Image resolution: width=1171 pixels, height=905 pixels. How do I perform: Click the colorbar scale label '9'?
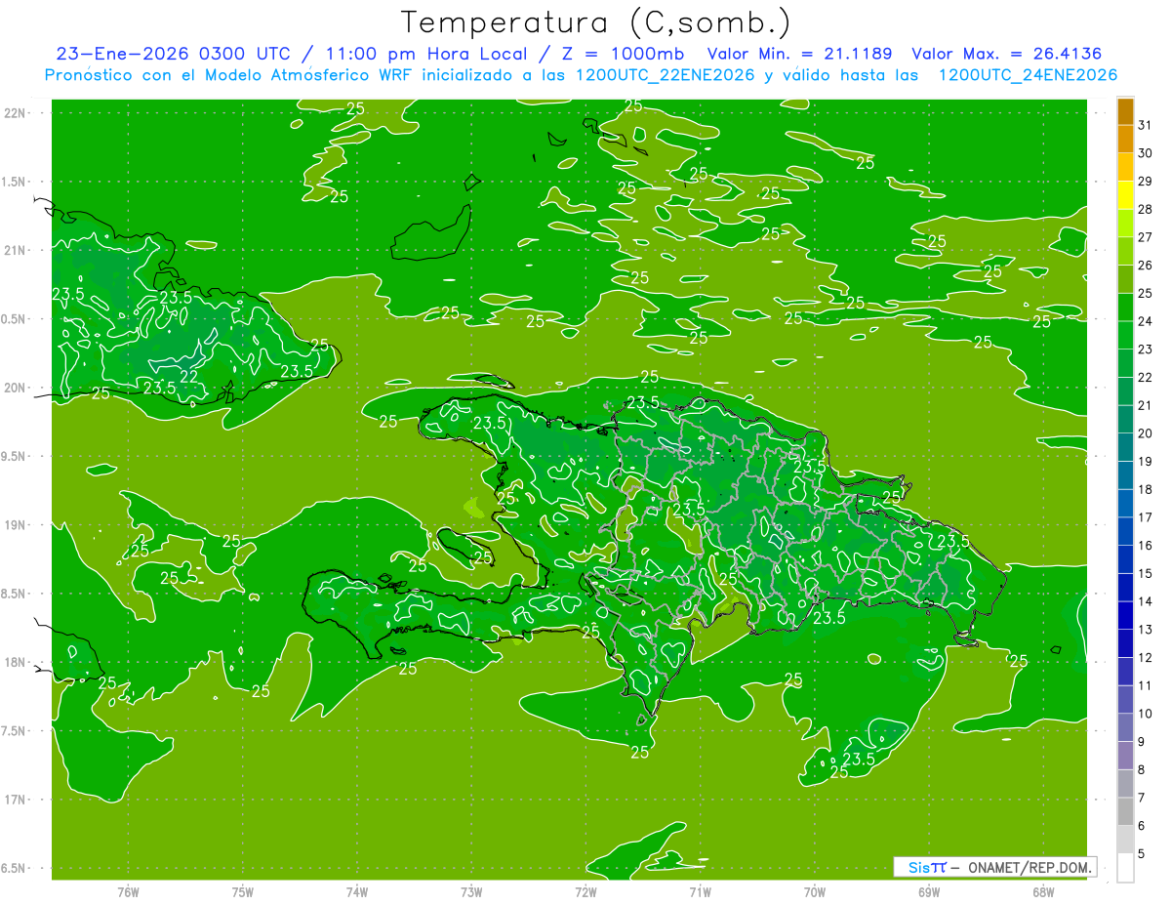click(x=1142, y=742)
